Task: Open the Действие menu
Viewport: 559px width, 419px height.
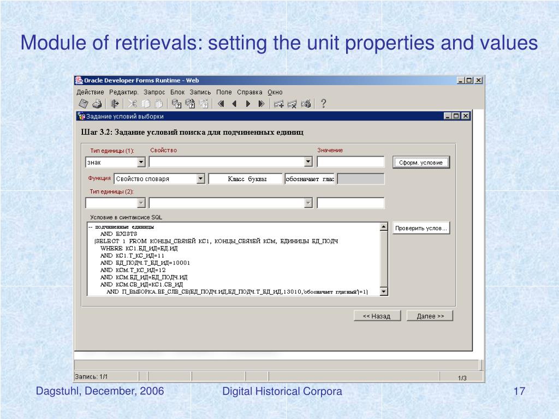Action: [x=90, y=92]
